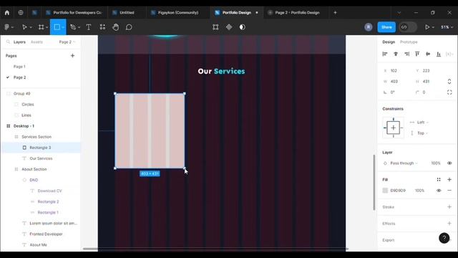Align bottom icon in Design panel
458x258 pixels.
tap(439, 54)
